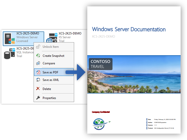Choose Unlock Item in the context menu
The height and width of the screenshot is (140, 187).
(x=54, y=47)
